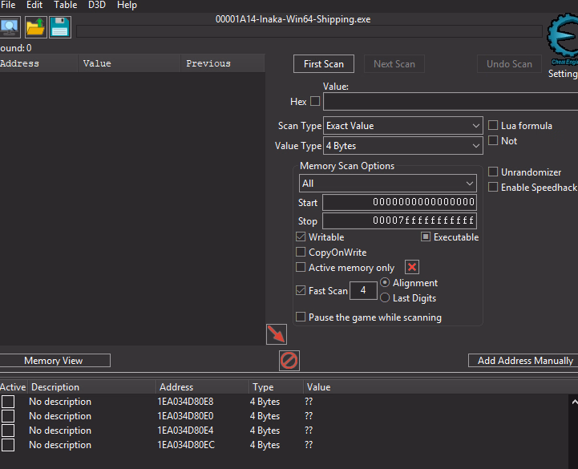
Task: Expand the Scan Type dropdown
Action: pos(402,126)
